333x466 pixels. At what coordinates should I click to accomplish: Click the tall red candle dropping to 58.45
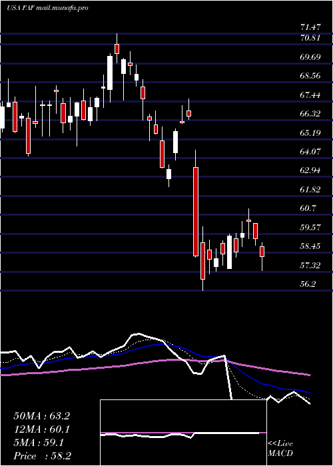(196, 212)
